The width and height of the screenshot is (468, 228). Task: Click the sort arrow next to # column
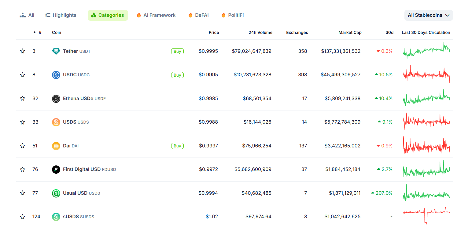tap(35, 32)
